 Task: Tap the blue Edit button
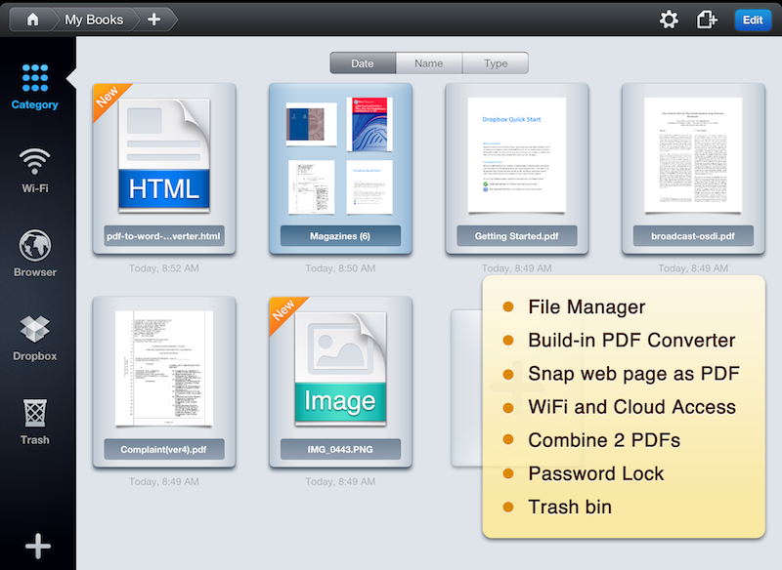(x=753, y=20)
